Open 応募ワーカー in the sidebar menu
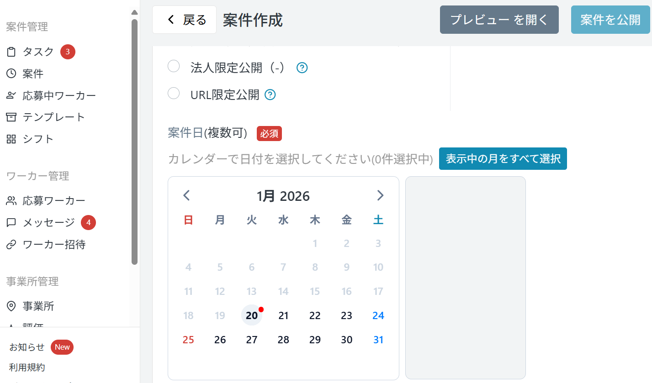Viewport: 652px width, 383px height. coord(54,200)
